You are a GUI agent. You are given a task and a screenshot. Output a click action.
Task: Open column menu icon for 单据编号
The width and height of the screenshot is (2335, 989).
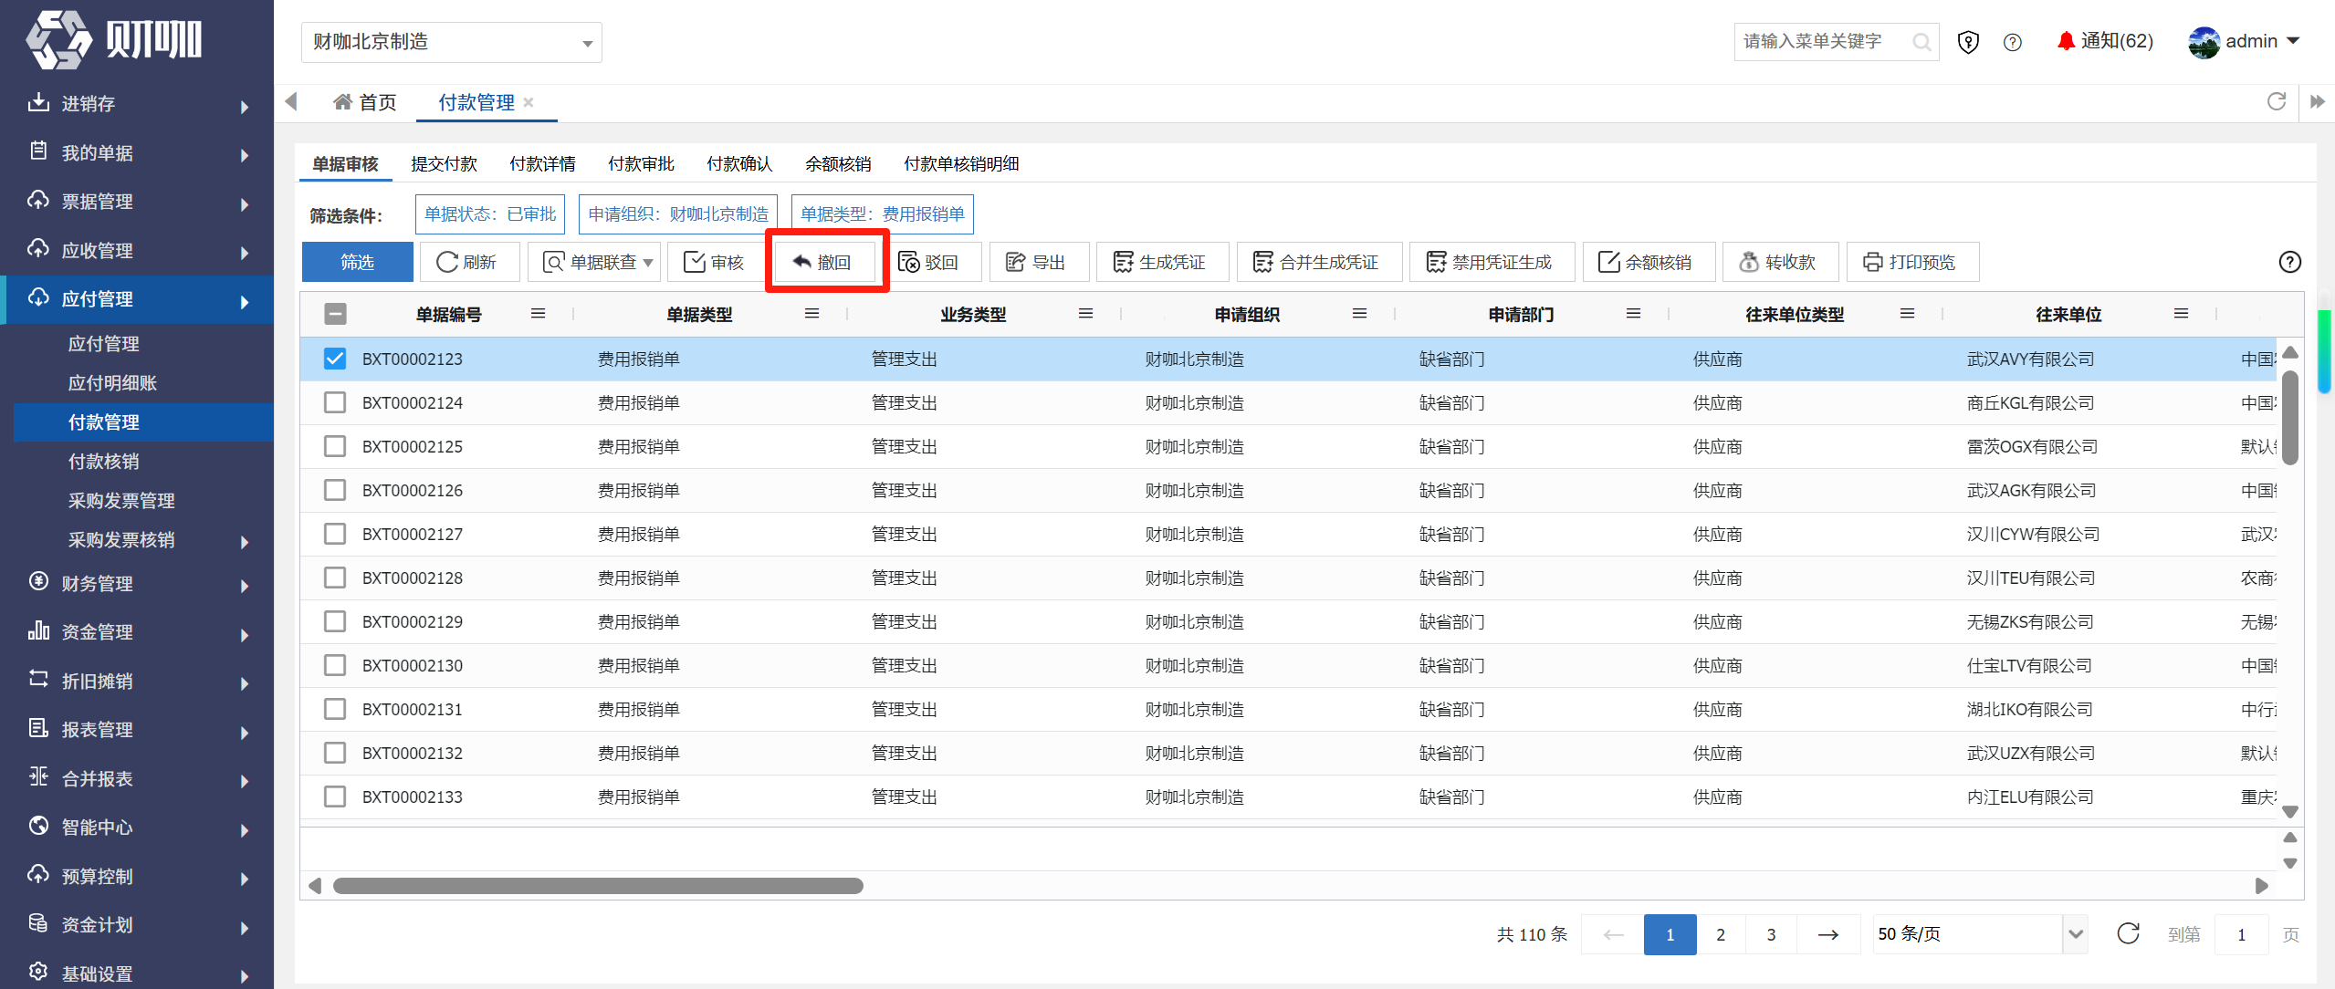tap(539, 314)
